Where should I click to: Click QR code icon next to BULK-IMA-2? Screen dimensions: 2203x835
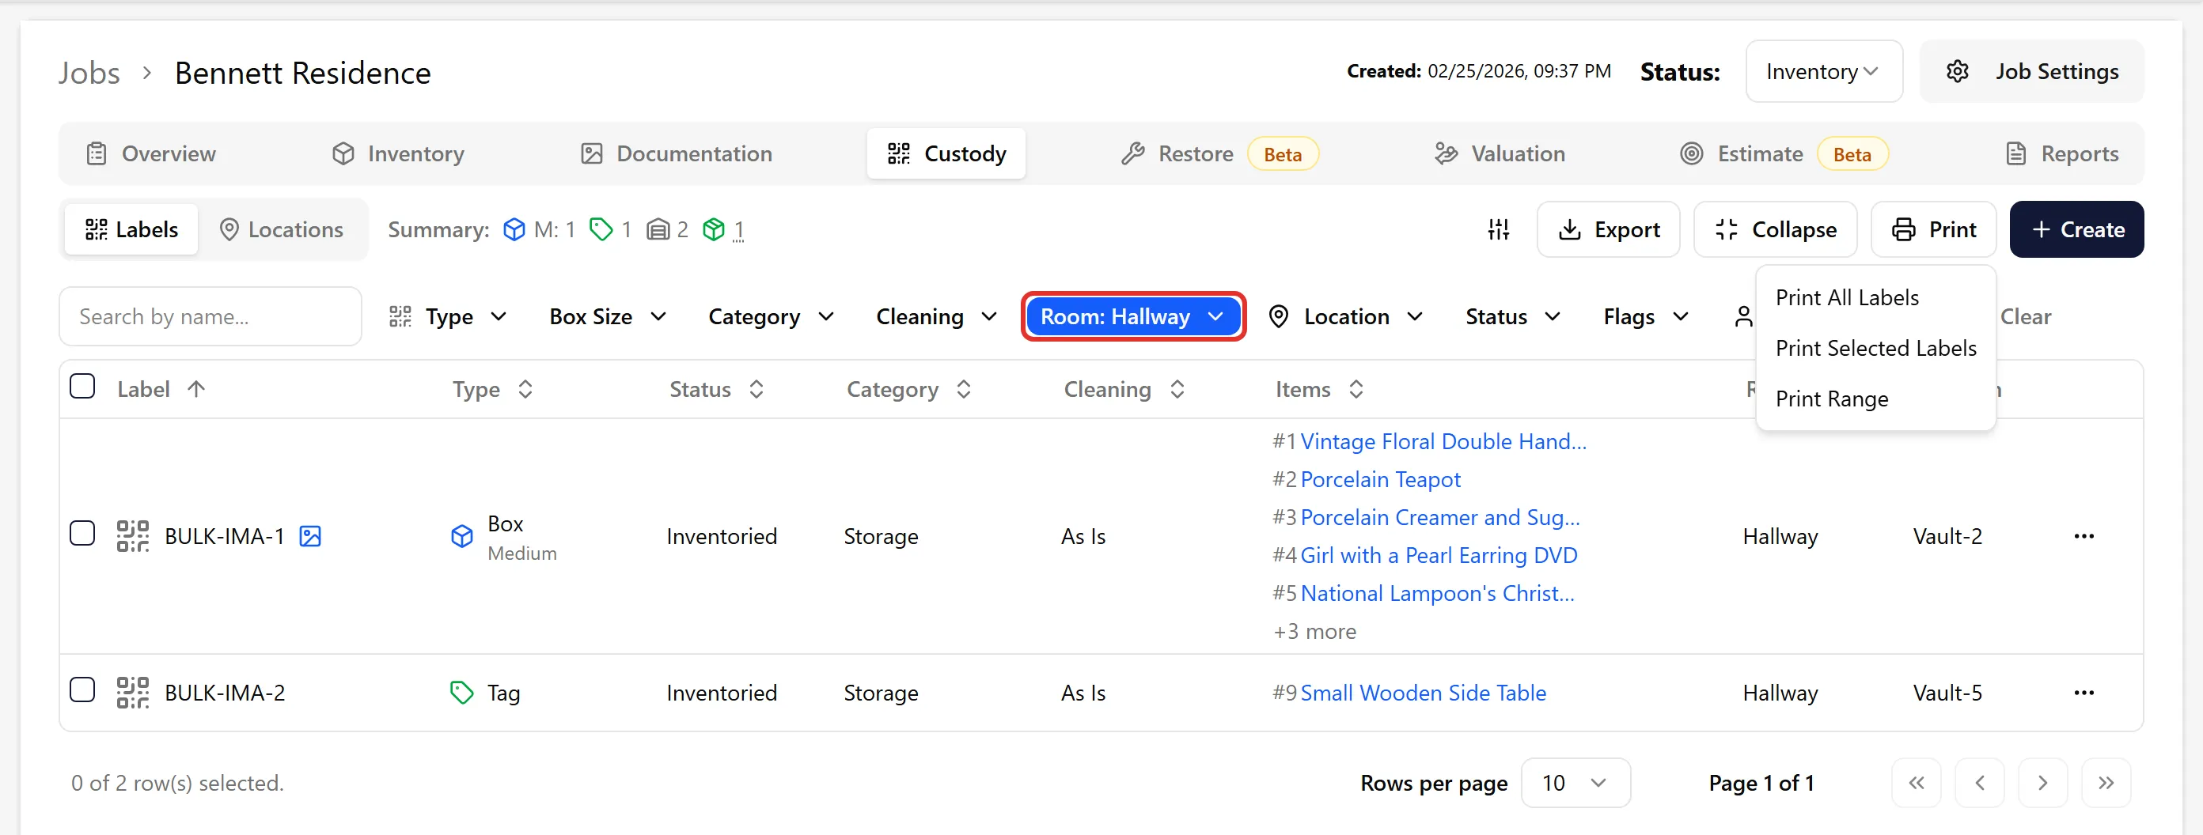pyautogui.click(x=133, y=692)
